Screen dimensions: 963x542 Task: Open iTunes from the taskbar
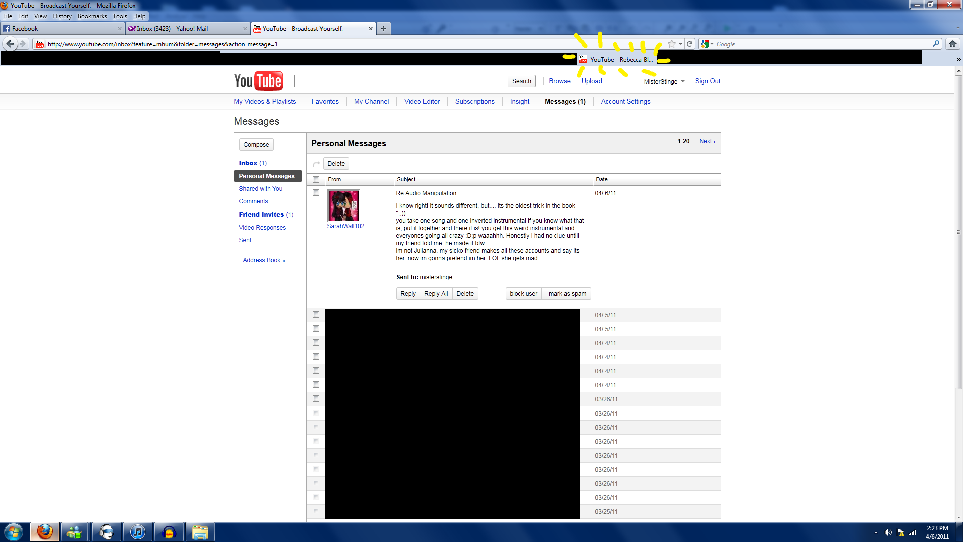[x=138, y=532]
